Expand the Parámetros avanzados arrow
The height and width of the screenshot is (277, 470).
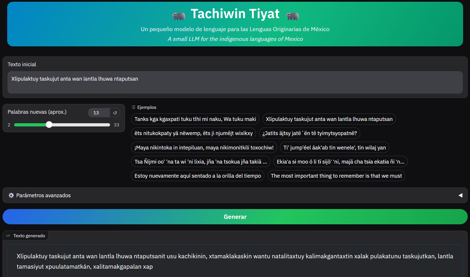point(460,195)
